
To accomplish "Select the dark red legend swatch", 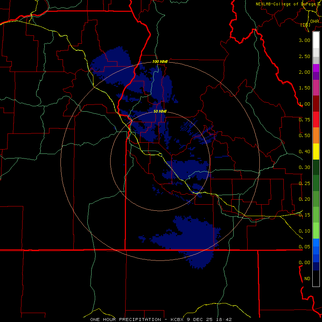I will [316, 104].
